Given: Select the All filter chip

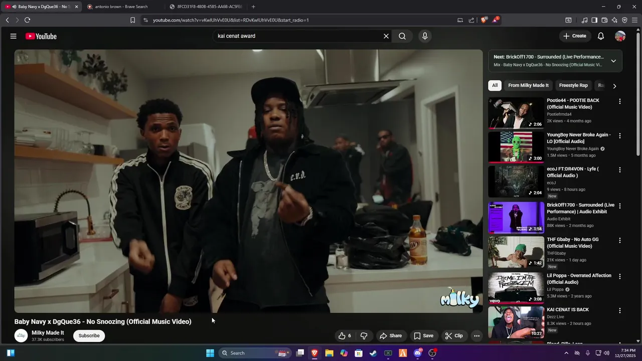Looking at the screenshot, I should pyautogui.click(x=495, y=85).
